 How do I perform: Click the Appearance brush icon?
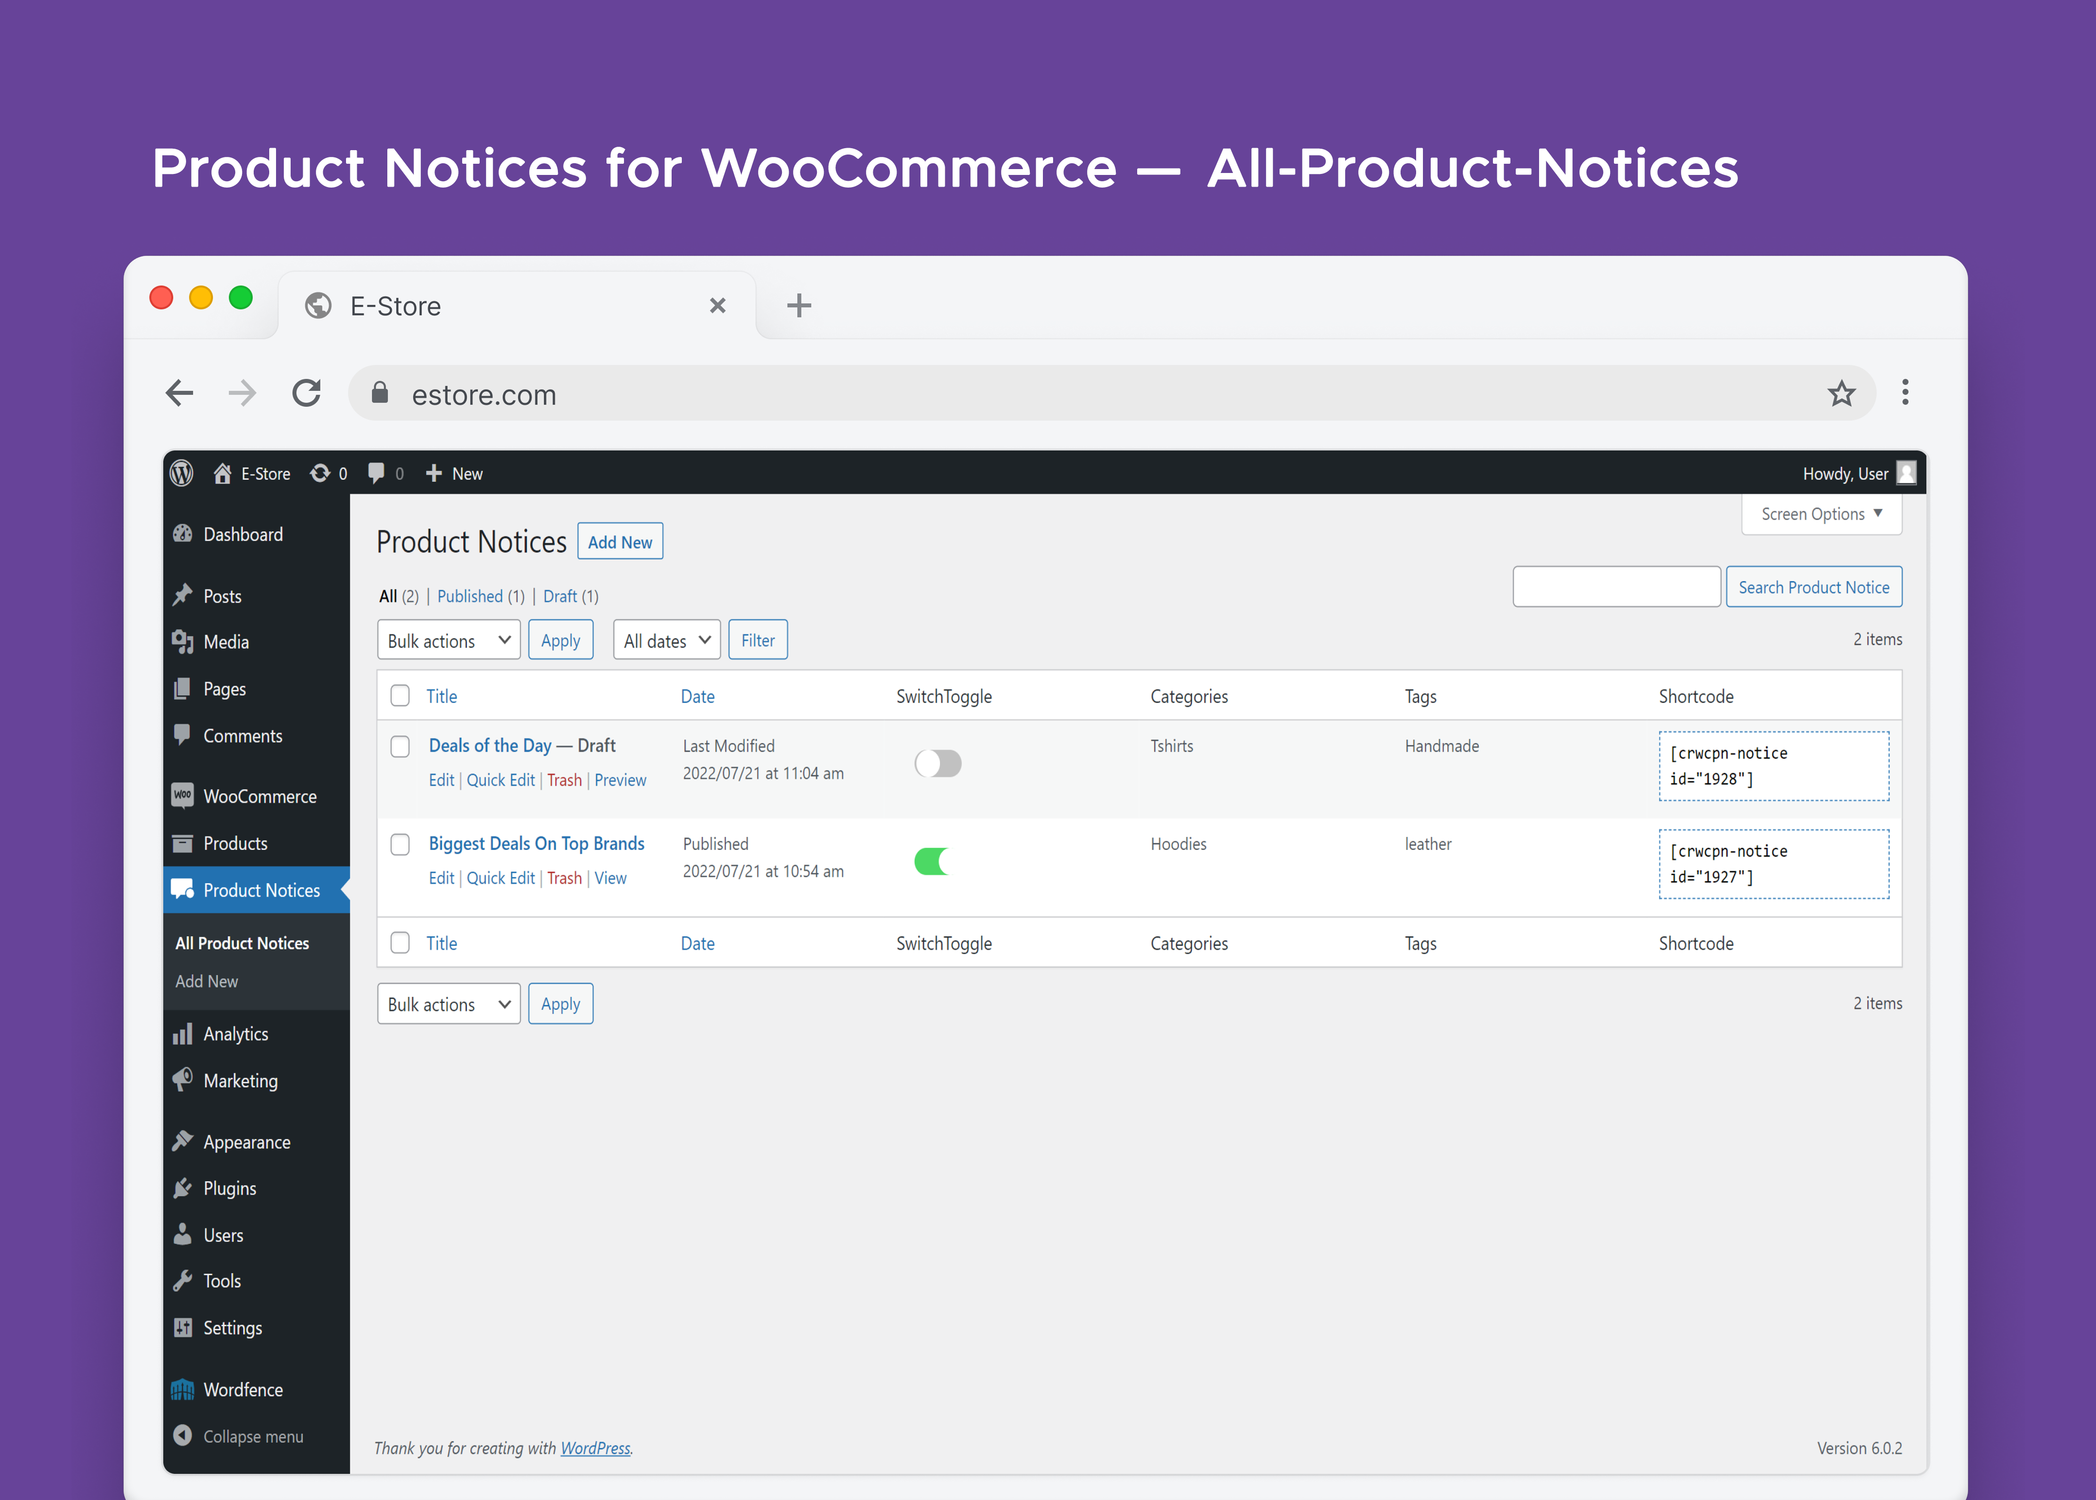pos(182,1141)
